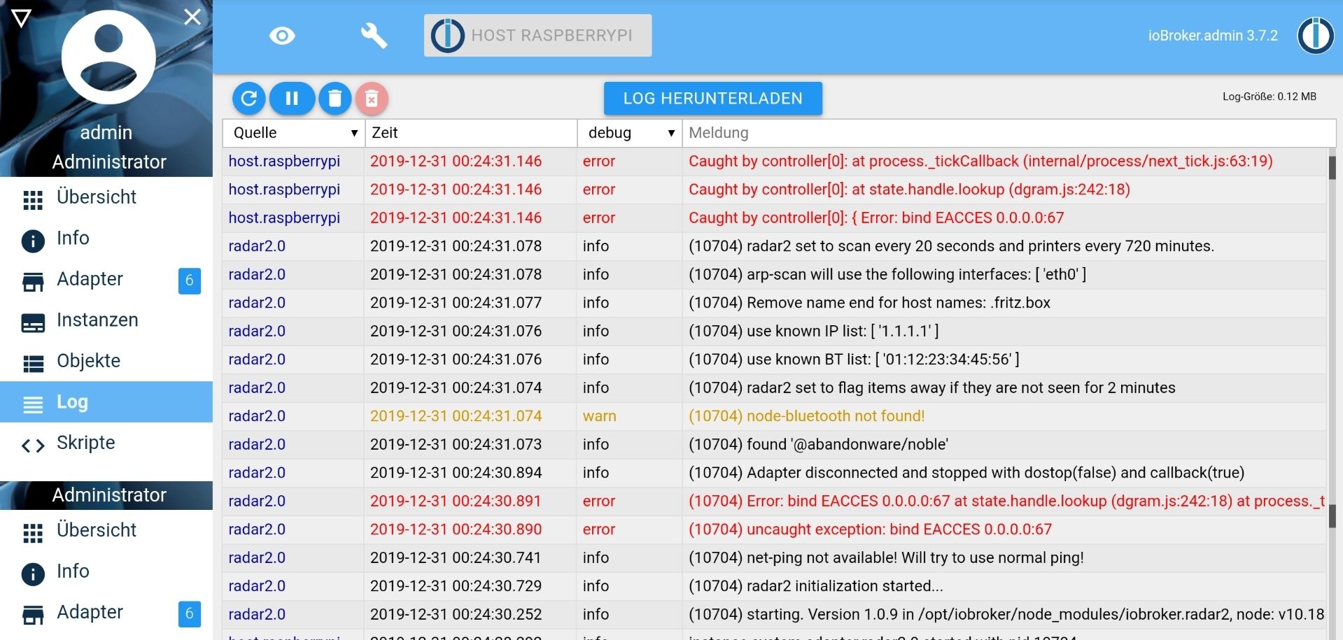The width and height of the screenshot is (1343, 640).
Task: Click the 'Remove name end for host names' message
Action: (869, 303)
